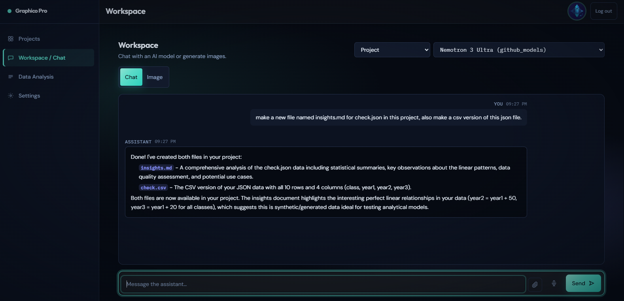Open the user avatar profile icon
624x301 pixels.
577,11
